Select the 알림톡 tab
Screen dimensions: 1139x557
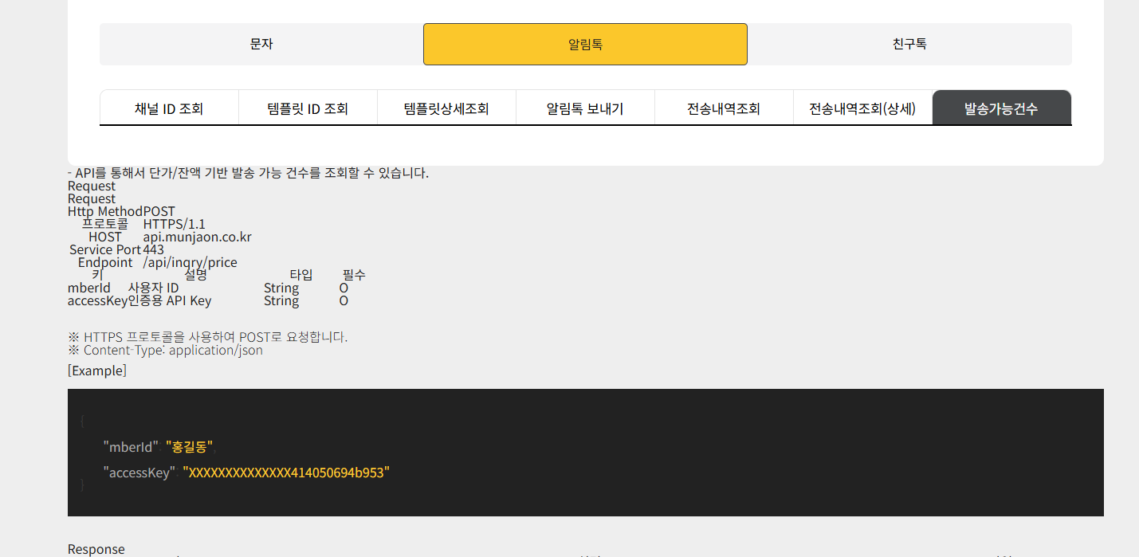coord(585,44)
